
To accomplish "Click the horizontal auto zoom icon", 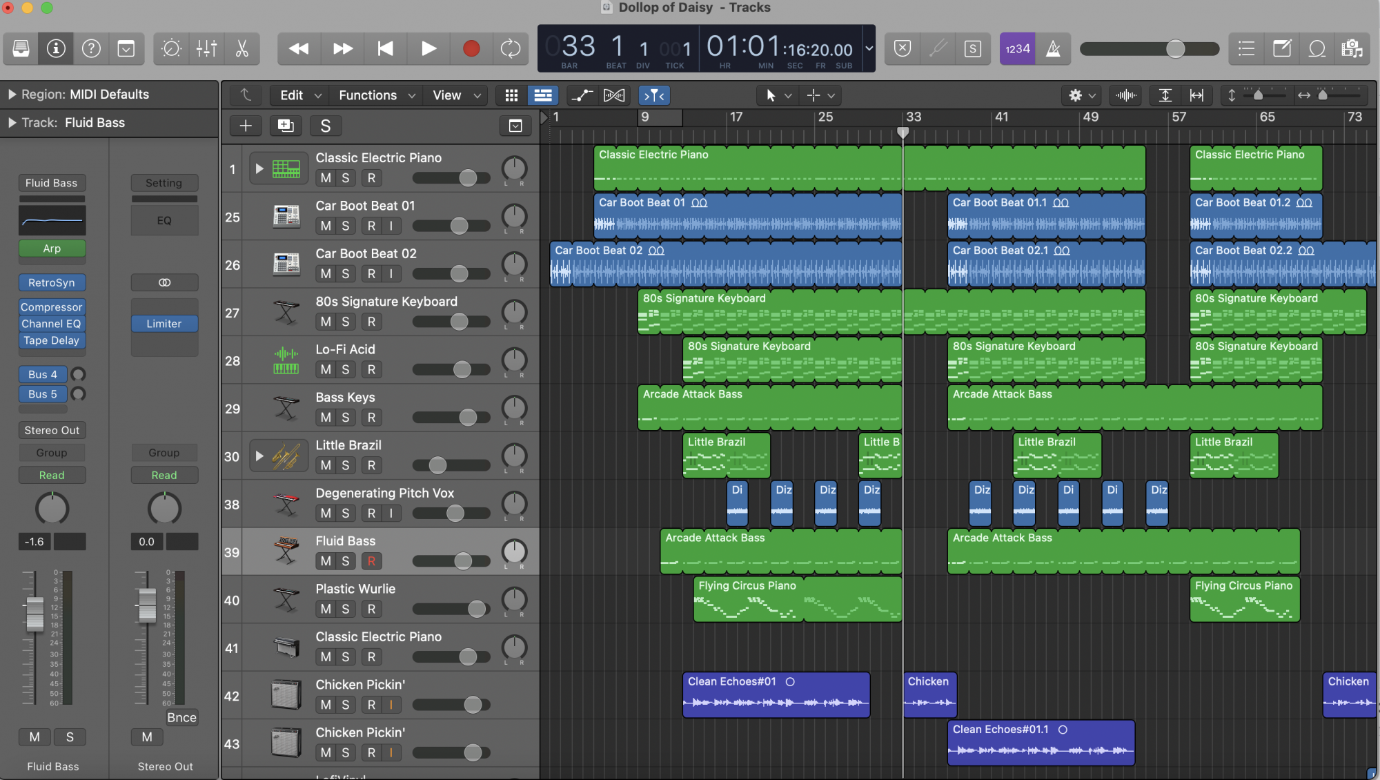I will click(x=1197, y=95).
